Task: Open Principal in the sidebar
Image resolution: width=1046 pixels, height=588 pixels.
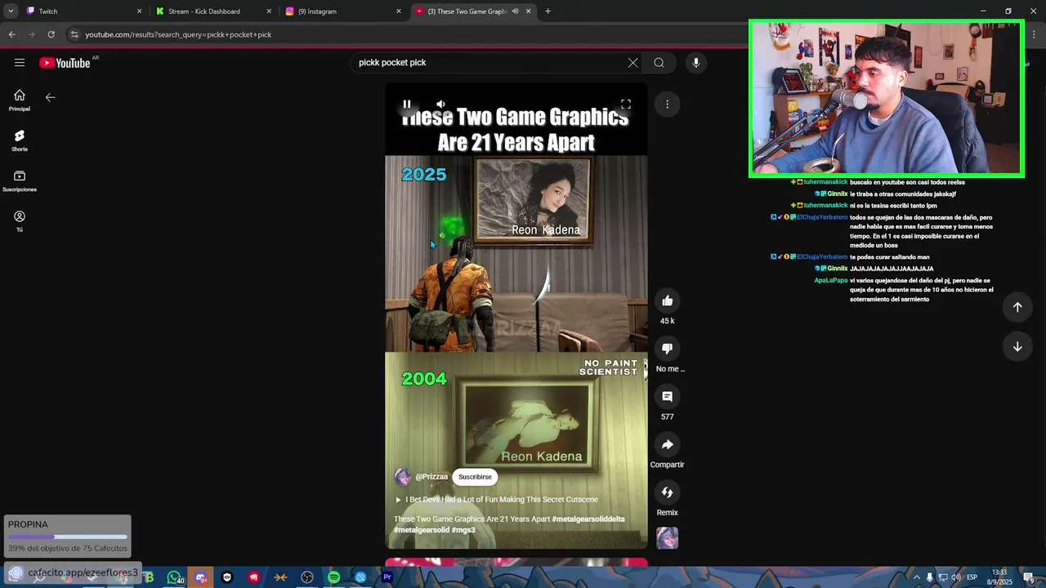Action: coord(20,100)
